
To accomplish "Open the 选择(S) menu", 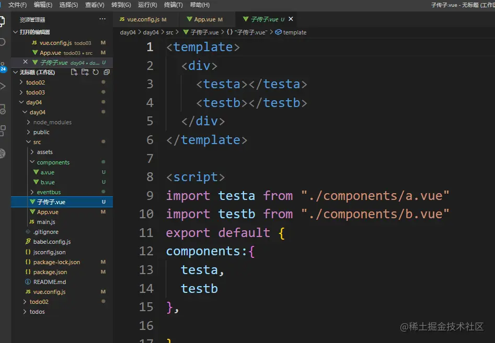I will [68, 5].
